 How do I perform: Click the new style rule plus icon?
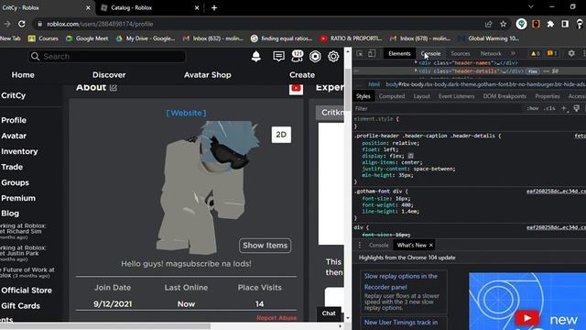coord(564,108)
